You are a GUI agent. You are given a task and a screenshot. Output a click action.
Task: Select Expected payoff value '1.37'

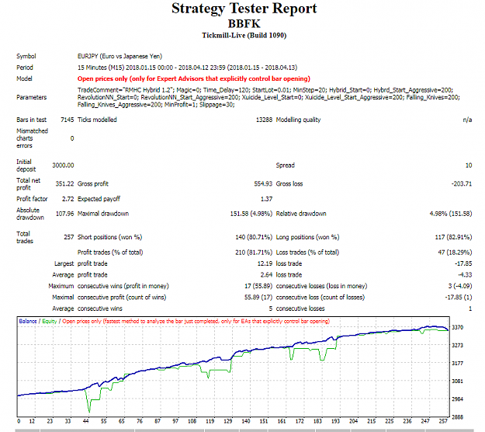click(x=266, y=199)
